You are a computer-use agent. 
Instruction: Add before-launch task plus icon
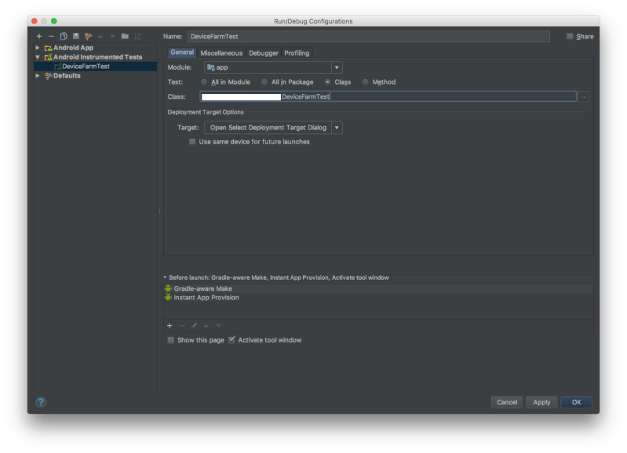point(170,325)
